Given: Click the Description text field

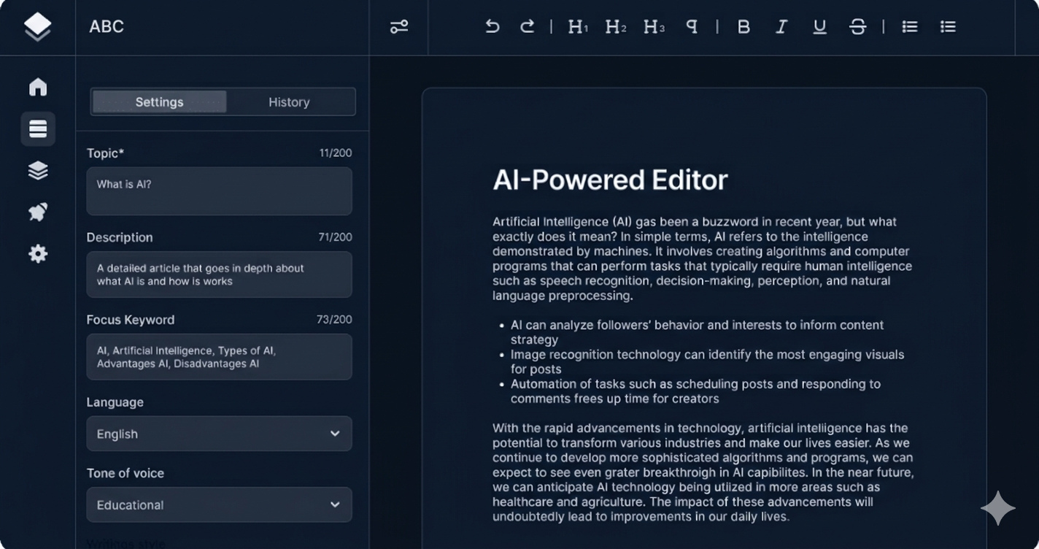Looking at the screenshot, I should coord(219,274).
